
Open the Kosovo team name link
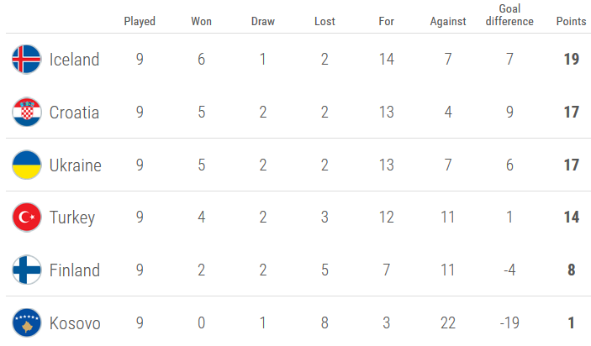click(x=75, y=323)
